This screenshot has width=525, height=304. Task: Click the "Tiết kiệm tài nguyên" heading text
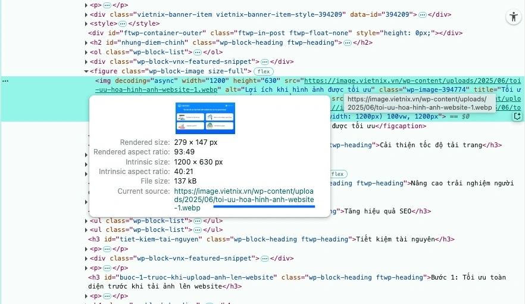point(395,239)
